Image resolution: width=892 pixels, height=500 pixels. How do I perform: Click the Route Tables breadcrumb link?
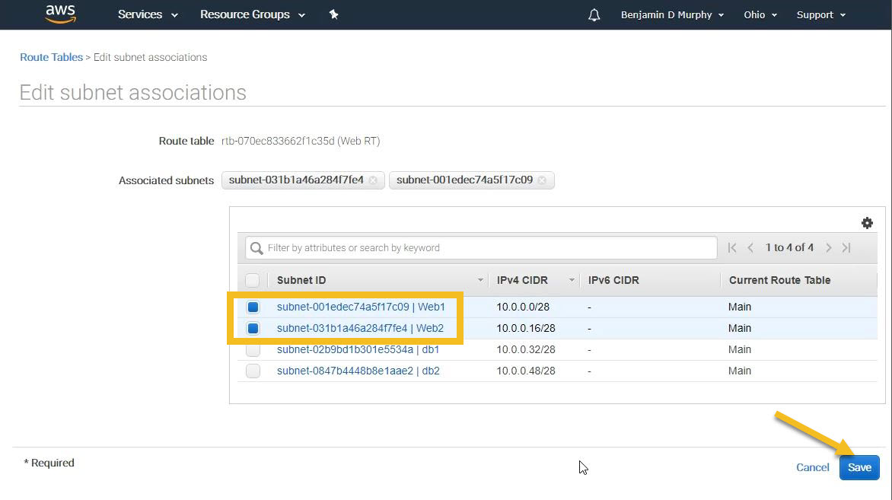(x=51, y=57)
